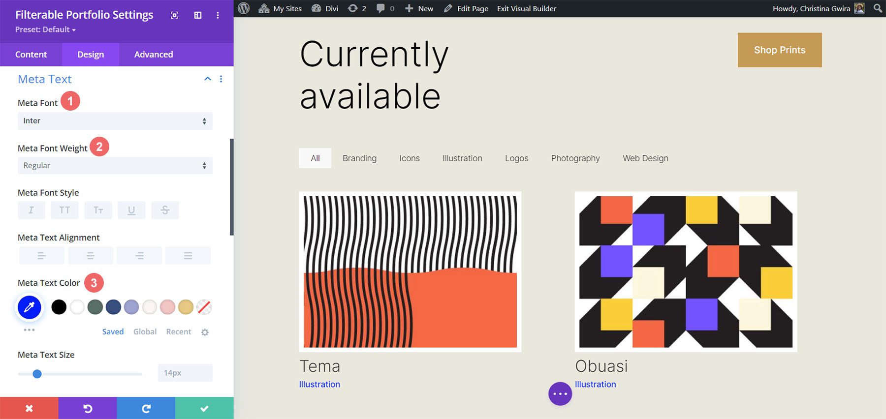The height and width of the screenshot is (419, 886).
Task: Switch to the Advanced tab
Action: click(153, 55)
